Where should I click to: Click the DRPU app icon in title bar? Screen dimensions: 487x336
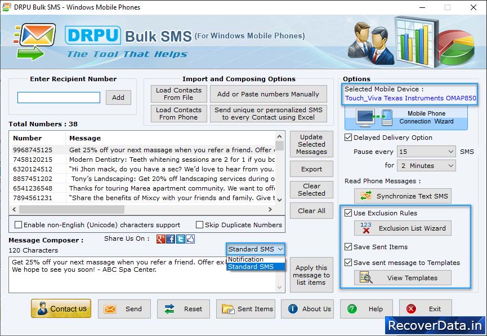pos(7,7)
